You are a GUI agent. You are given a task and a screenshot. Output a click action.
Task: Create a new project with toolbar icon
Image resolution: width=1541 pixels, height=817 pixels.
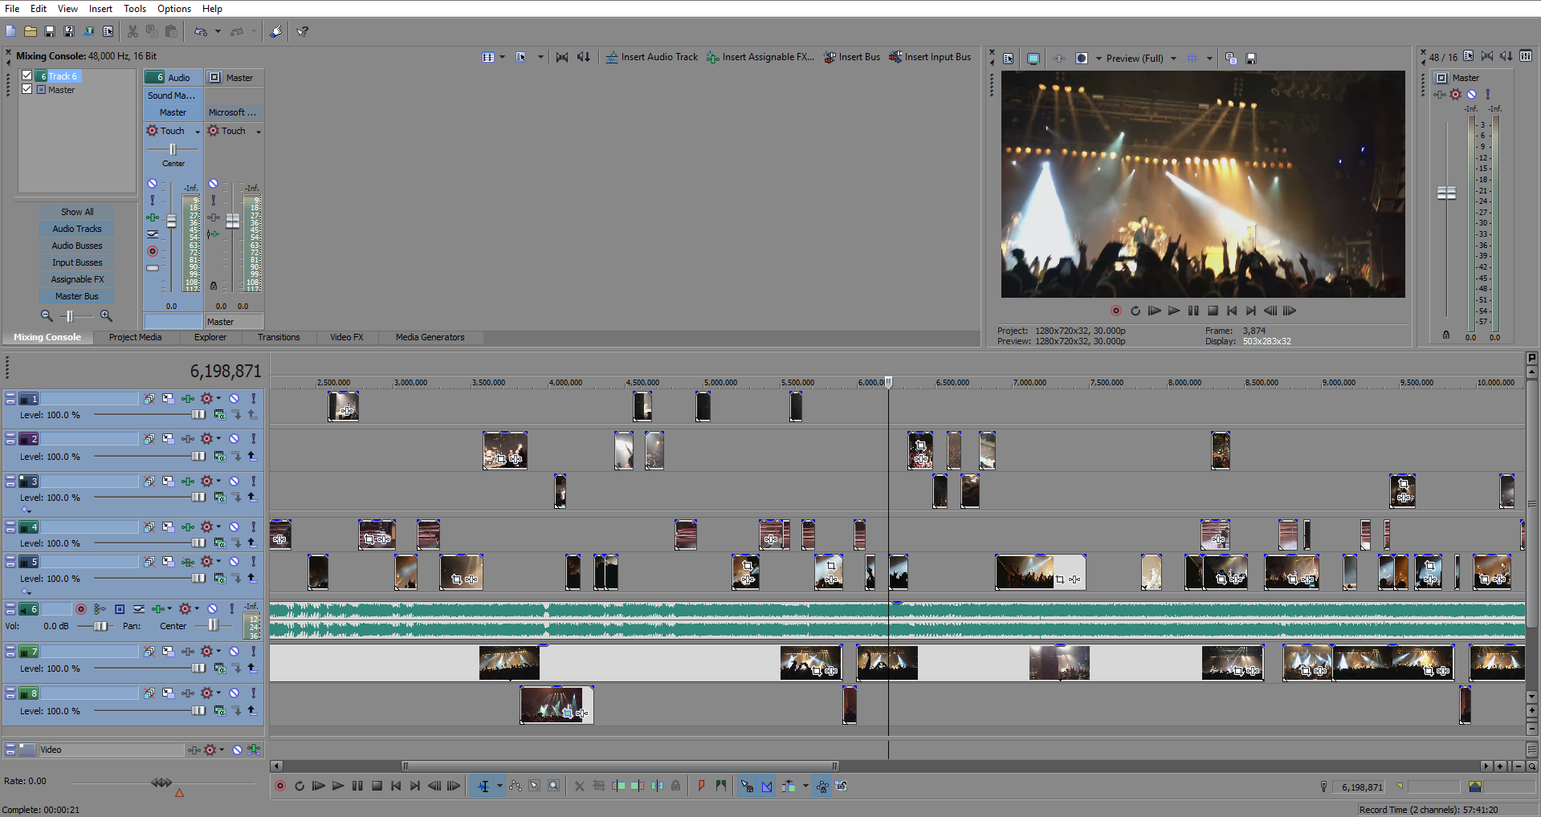[x=11, y=31]
